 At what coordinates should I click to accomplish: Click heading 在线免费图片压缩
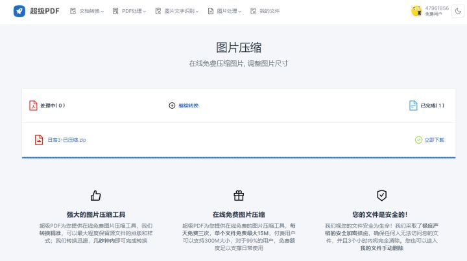(239, 214)
